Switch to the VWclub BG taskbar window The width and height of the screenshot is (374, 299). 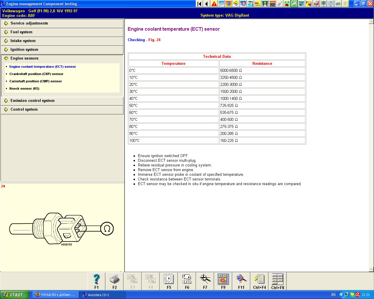56,295
